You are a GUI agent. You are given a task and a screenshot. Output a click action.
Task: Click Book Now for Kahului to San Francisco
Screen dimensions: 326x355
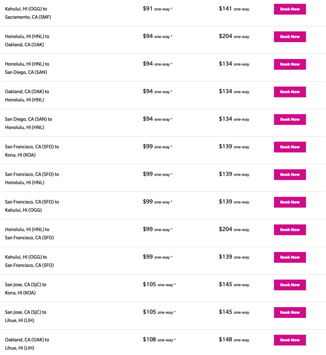(x=290, y=257)
